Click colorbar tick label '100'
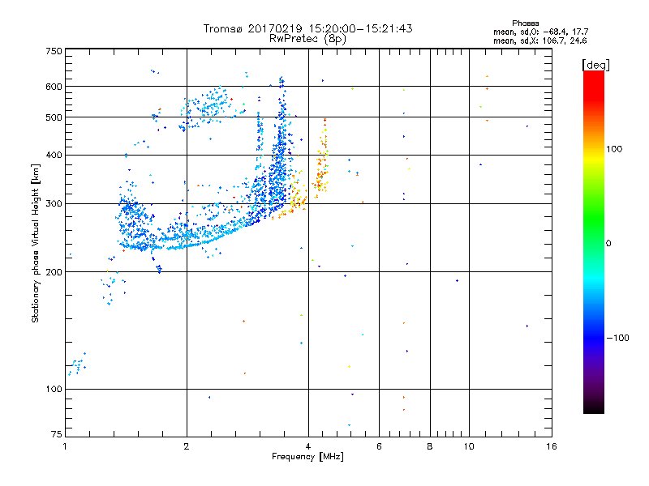649x486 pixels. [x=614, y=149]
